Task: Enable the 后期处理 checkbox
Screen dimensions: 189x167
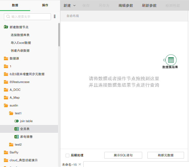Action: [67, 155]
